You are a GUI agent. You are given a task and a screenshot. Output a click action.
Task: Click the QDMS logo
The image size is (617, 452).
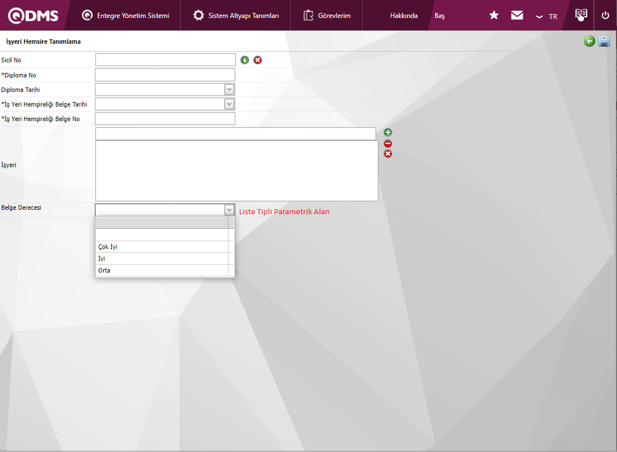(x=33, y=16)
